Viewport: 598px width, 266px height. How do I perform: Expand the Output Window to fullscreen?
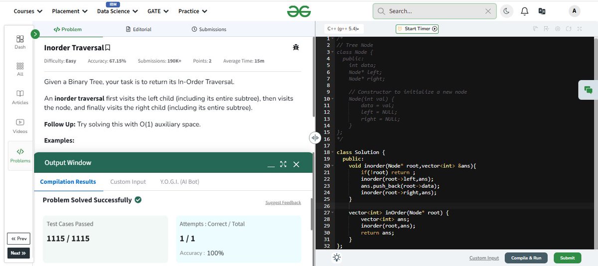[283, 164]
